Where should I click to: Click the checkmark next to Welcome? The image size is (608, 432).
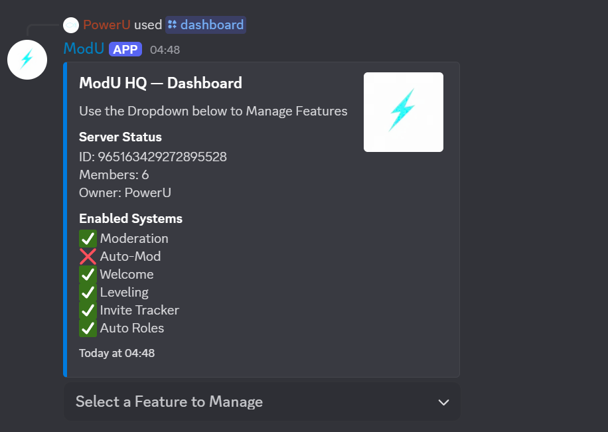click(x=88, y=274)
